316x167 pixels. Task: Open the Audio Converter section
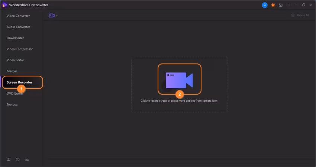click(x=18, y=27)
